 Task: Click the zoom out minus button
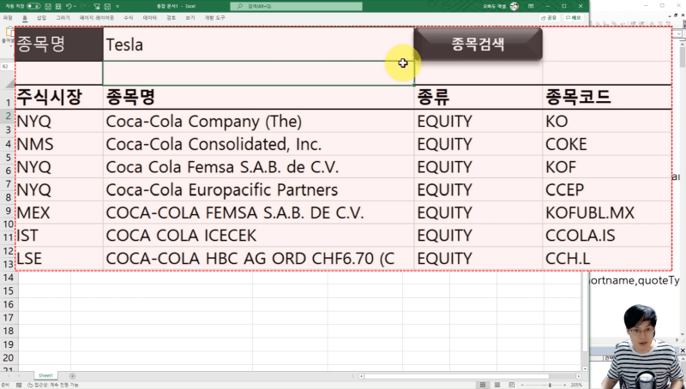tap(522, 385)
